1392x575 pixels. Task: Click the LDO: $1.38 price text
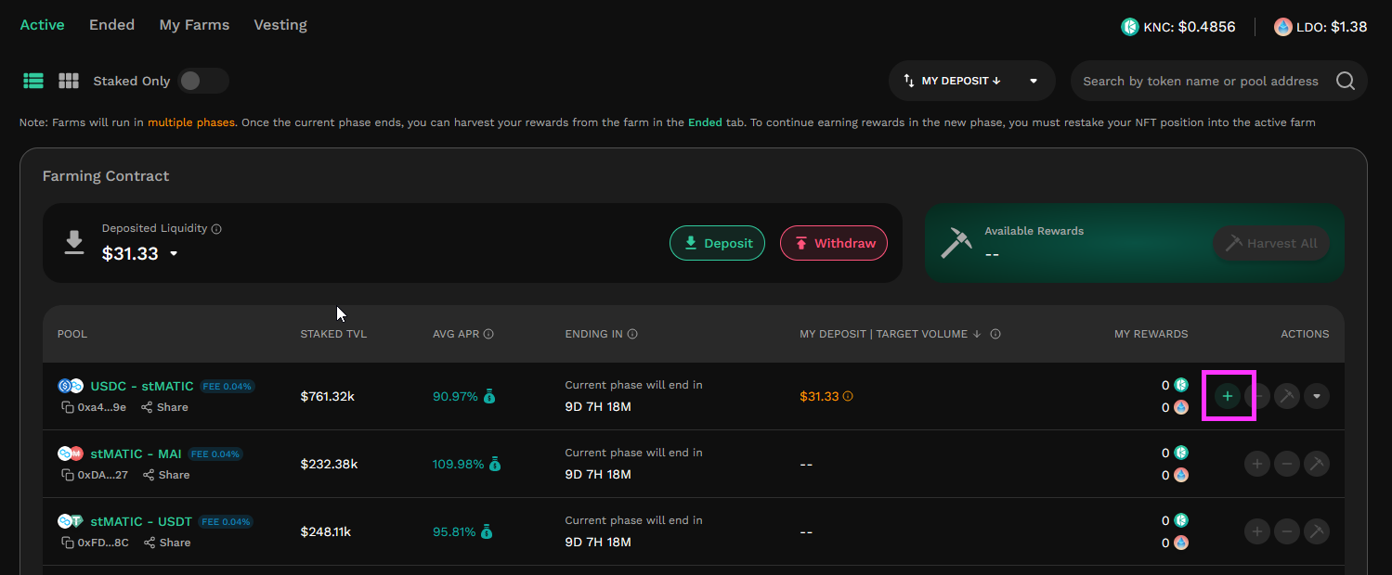click(x=1332, y=27)
